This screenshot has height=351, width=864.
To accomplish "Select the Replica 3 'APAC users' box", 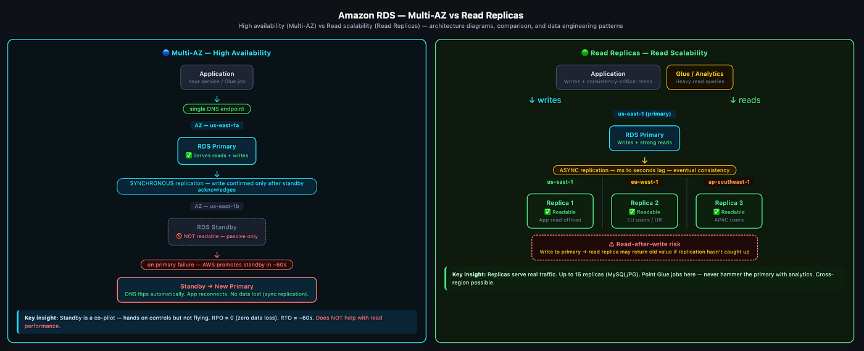I will click(x=729, y=211).
